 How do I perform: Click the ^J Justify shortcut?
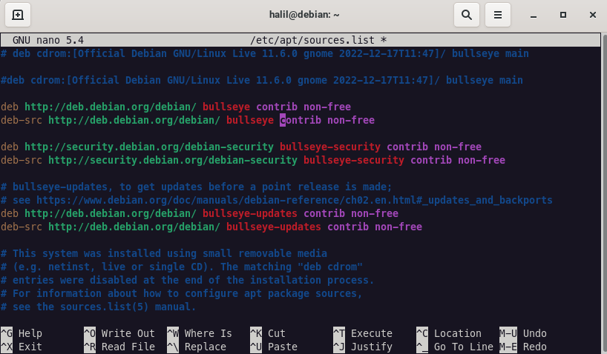coord(363,347)
